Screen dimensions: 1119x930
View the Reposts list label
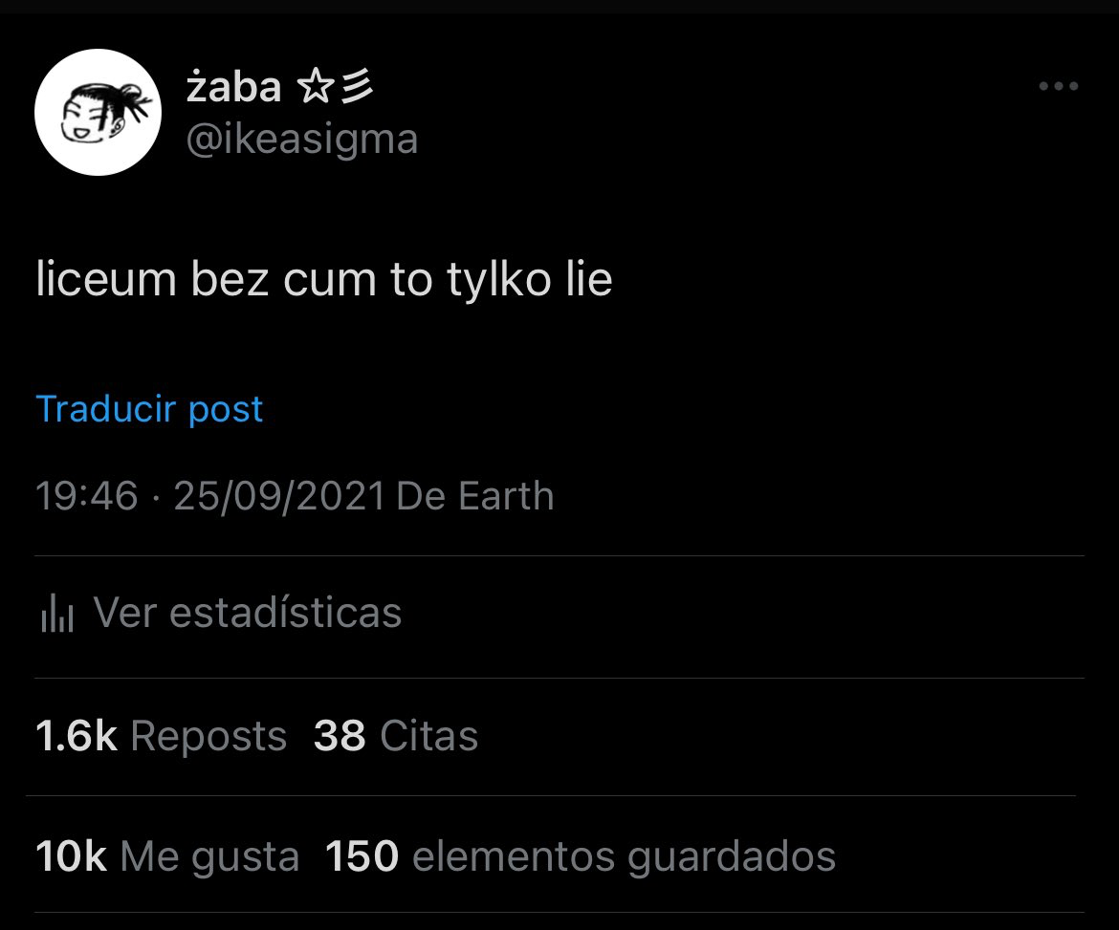[208, 736]
